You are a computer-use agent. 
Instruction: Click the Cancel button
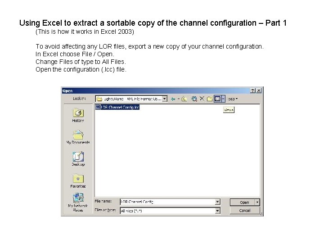click(245, 211)
